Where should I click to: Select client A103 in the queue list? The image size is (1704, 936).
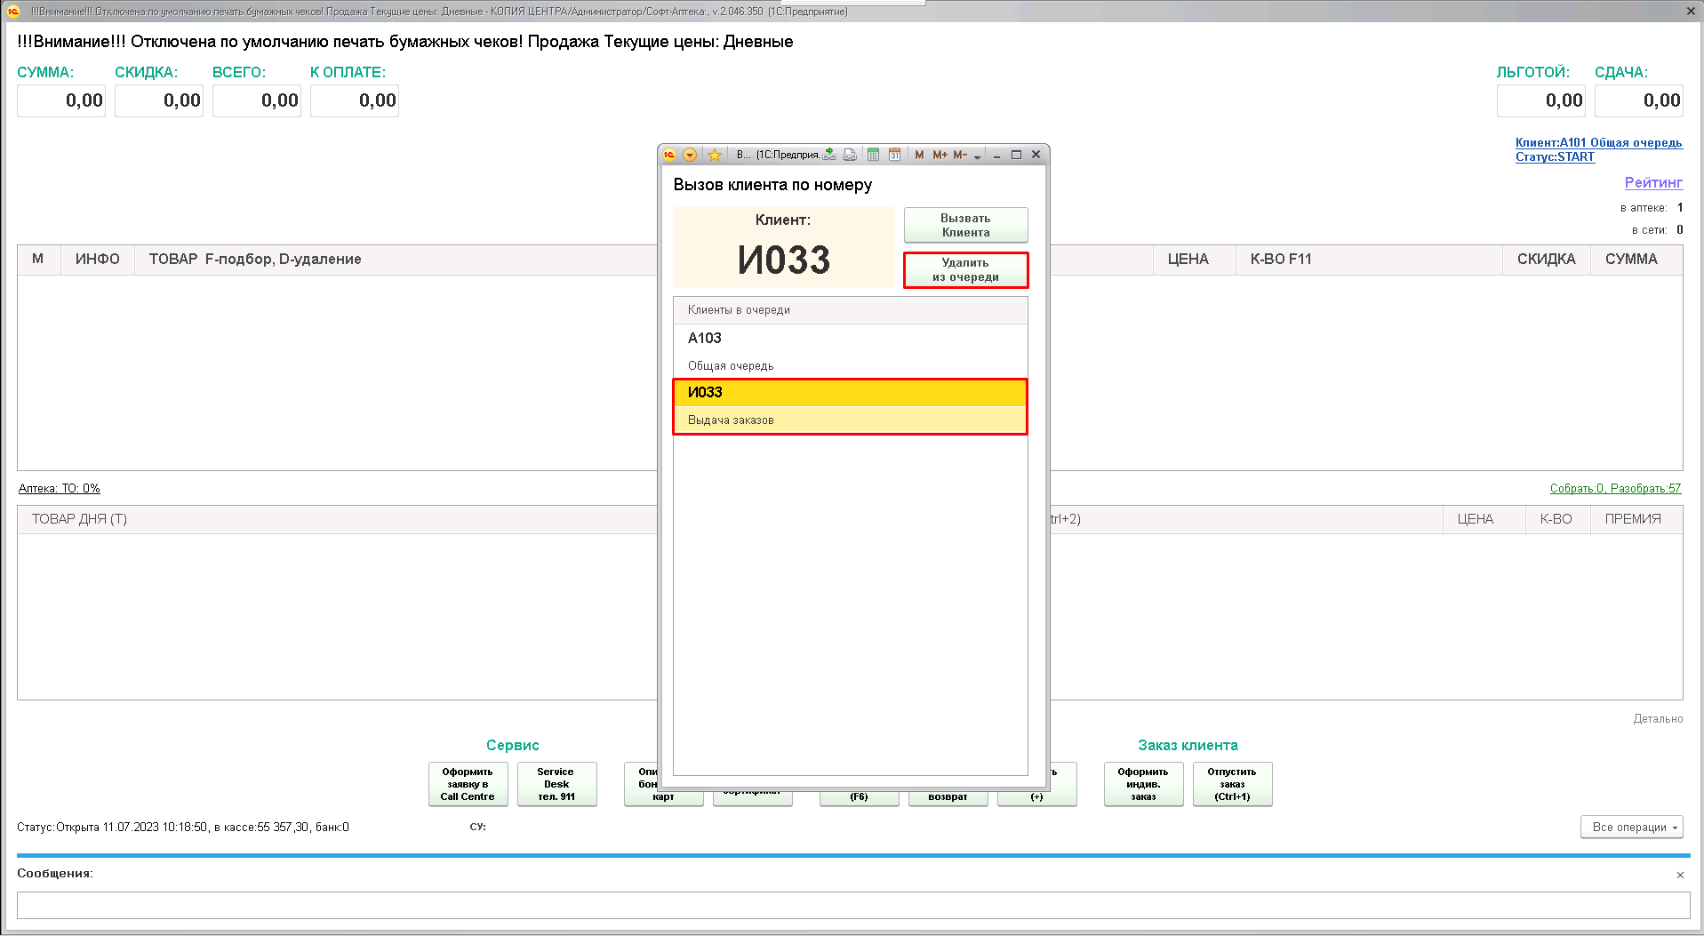click(x=850, y=351)
